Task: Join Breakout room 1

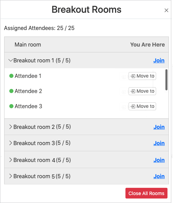Action: click(159, 60)
